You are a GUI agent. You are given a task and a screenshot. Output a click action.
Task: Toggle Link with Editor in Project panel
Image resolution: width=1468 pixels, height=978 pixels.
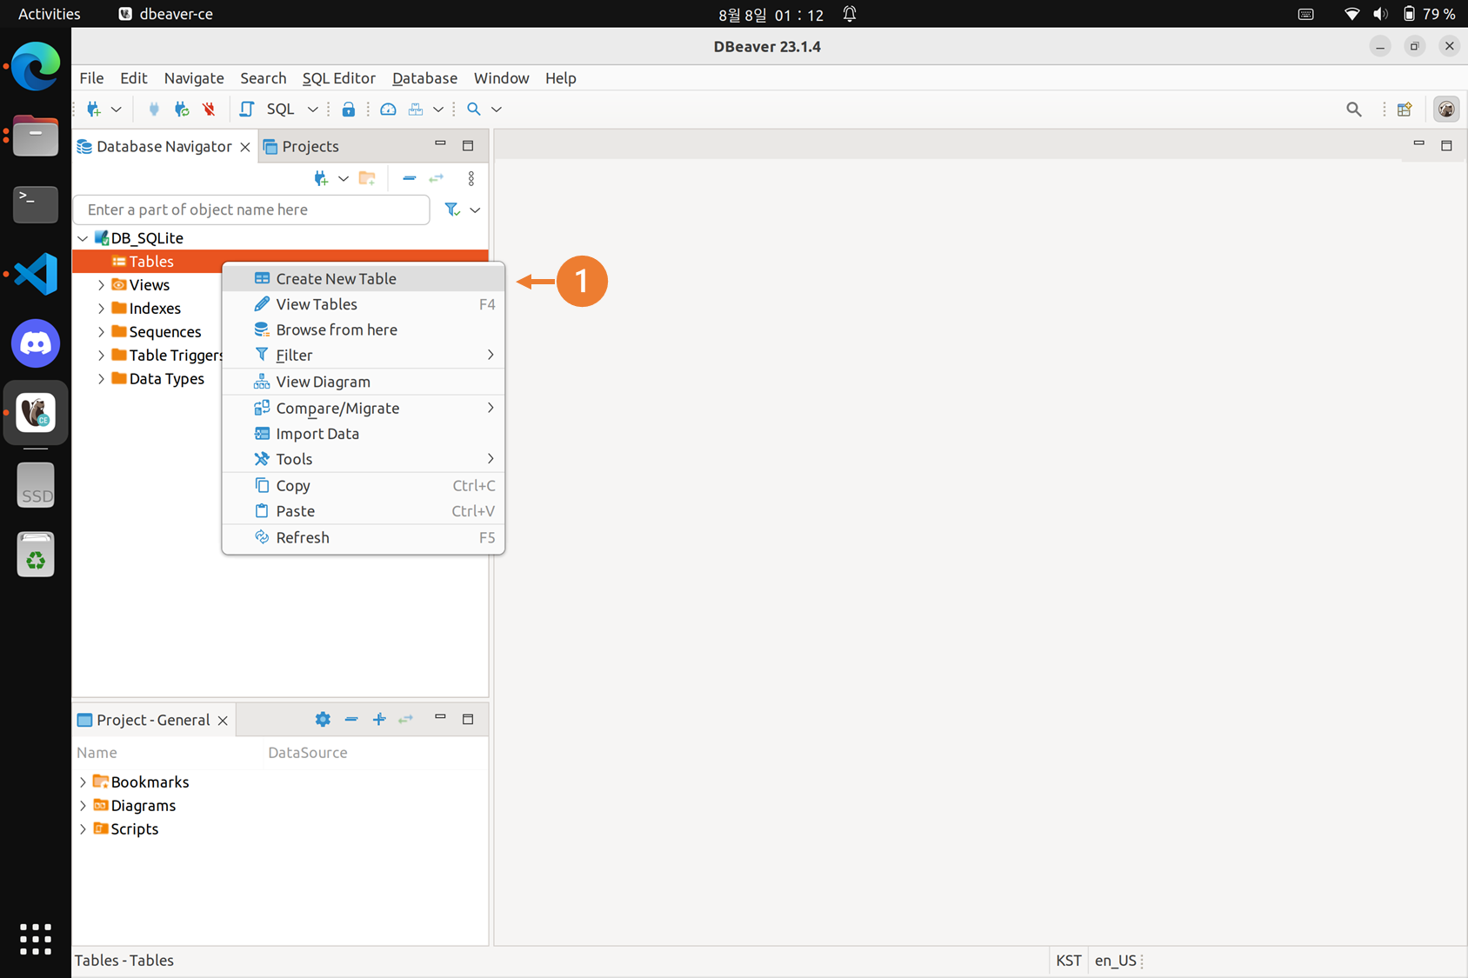406,719
